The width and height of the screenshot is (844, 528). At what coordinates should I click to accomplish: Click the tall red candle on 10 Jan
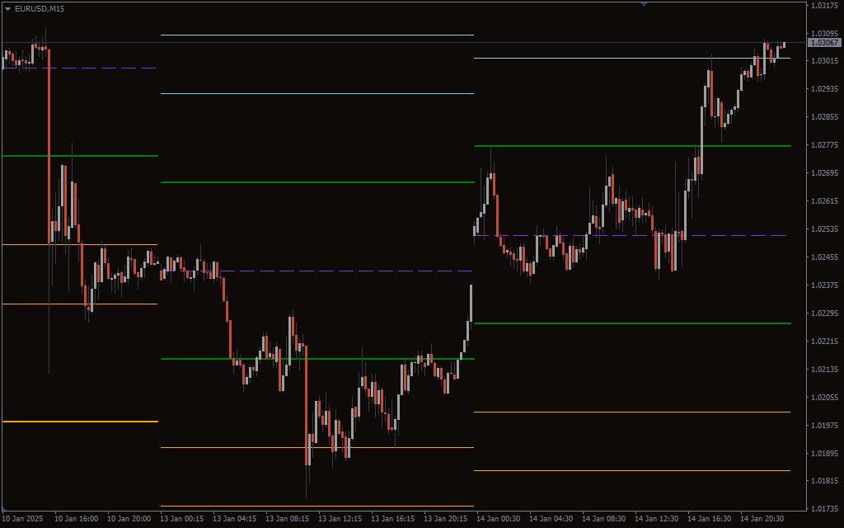click(x=49, y=148)
